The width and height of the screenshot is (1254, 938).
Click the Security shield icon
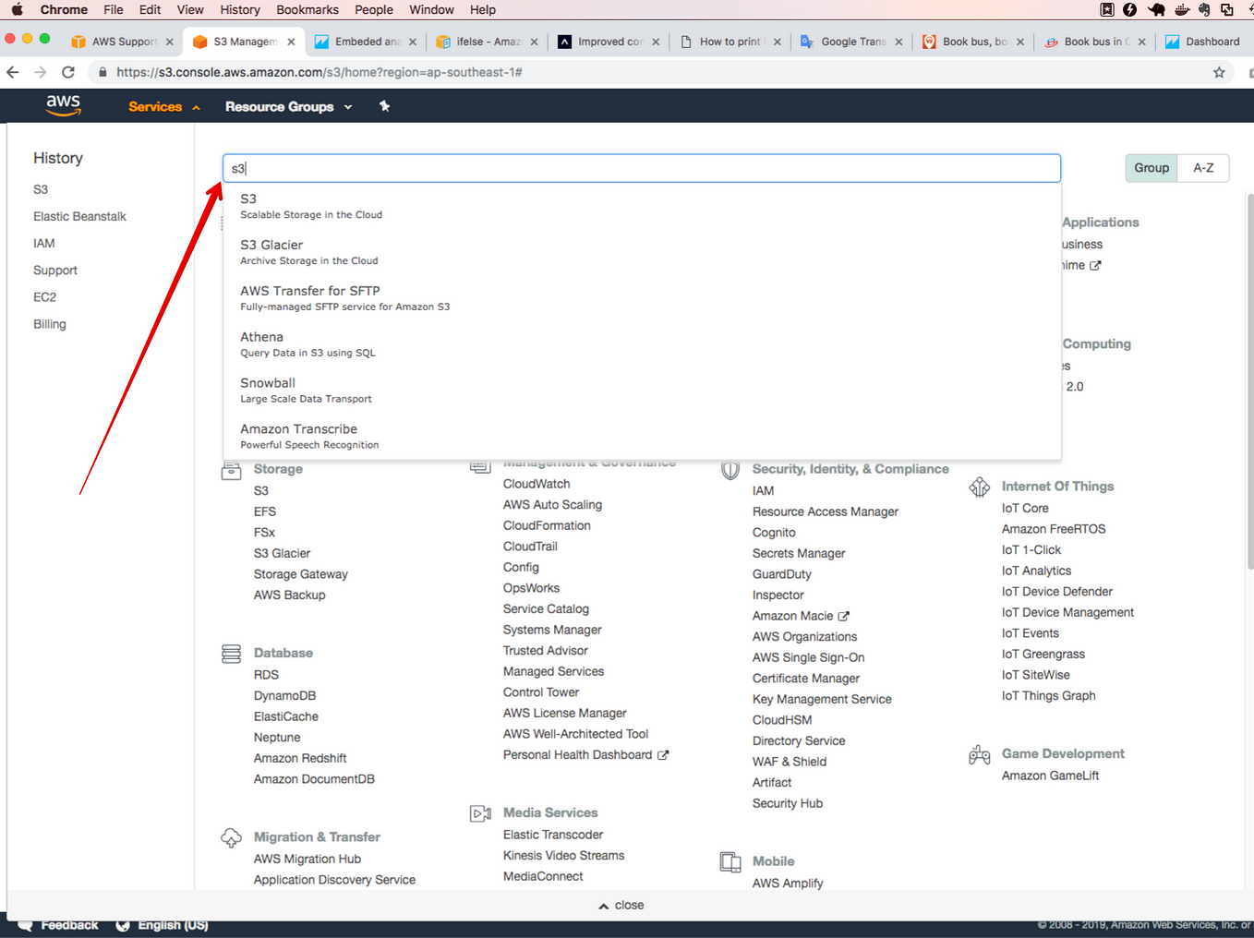pyautogui.click(x=730, y=470)
